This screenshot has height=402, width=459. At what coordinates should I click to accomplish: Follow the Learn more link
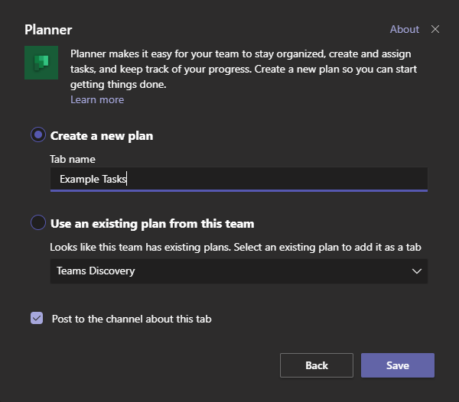coord(97,99)
